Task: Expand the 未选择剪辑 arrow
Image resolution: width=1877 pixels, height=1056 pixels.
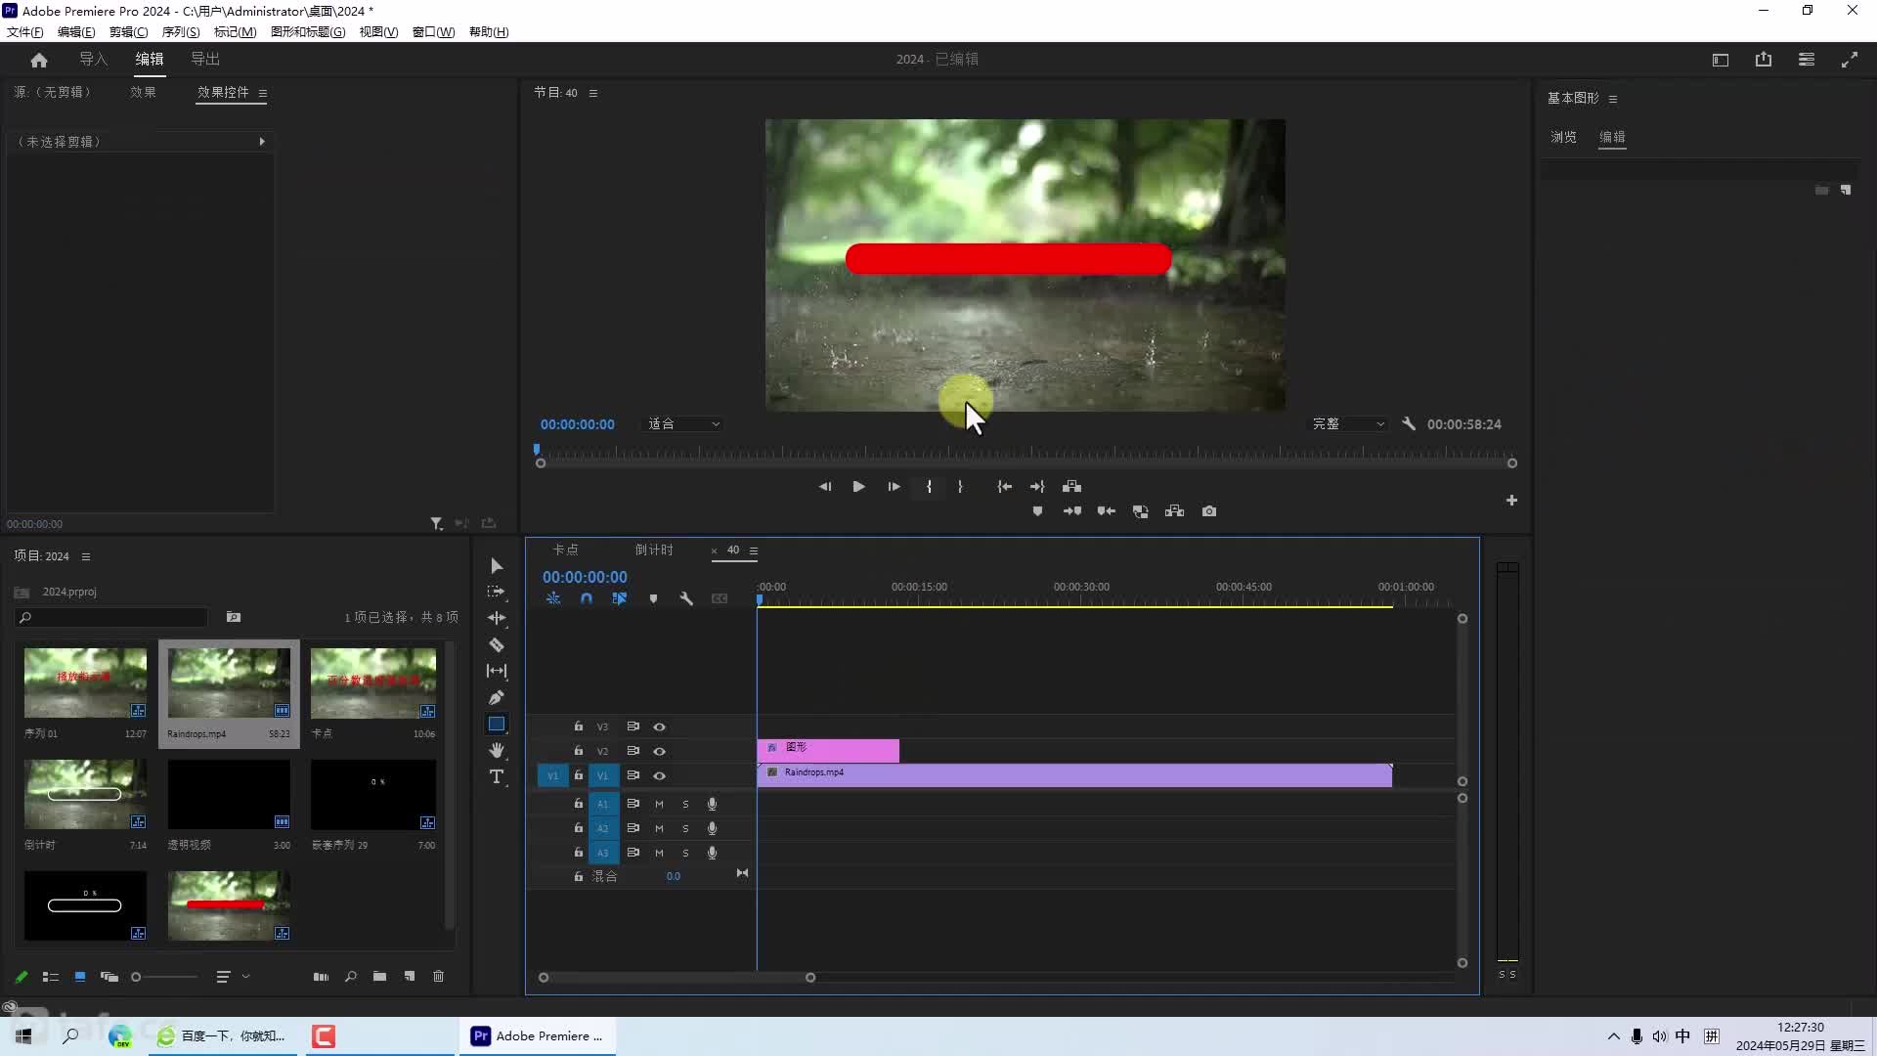Action: 262,142
